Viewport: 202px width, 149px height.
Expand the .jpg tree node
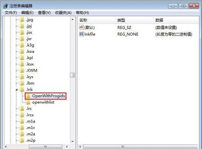[x=17, y=20]
